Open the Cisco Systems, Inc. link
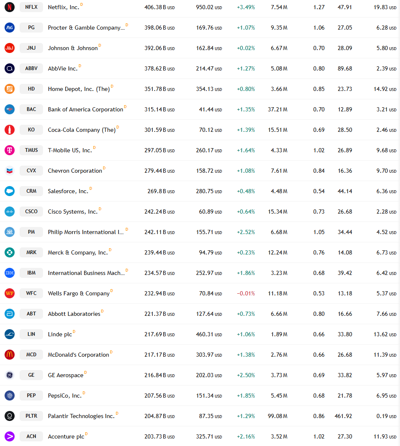The width and height of the screenshot is (400, 446). [73, 212]
